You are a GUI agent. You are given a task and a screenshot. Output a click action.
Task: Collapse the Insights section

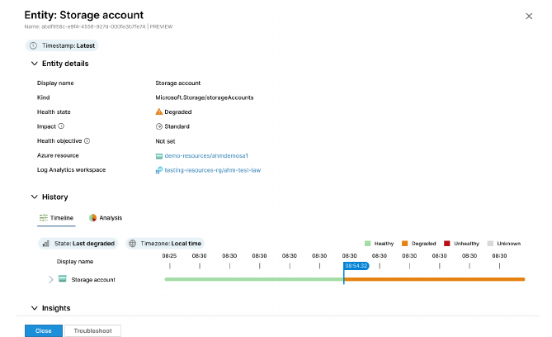click(34, 308)
